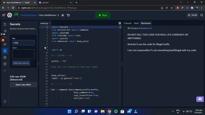Open File Explorer from taskbar
Image resolution: width=205 pixels, height=115 pixels.
102,111
